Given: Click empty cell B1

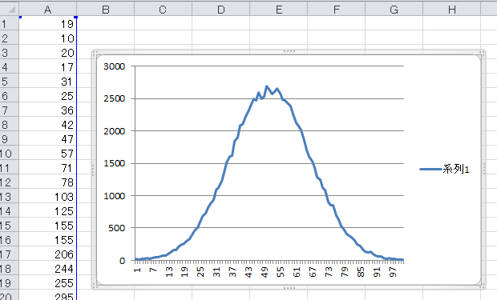Looking at the screenshot, I should point(105,23).
